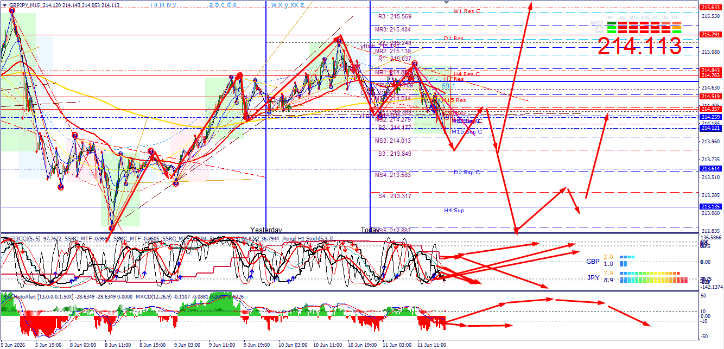The width and height of the screenshot is (724, 349).
Task: Select the W1 Res C level label
Action: click(467, 11)
